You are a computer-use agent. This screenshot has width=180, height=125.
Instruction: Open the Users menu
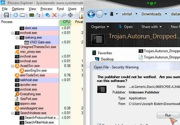coord(72,9)
